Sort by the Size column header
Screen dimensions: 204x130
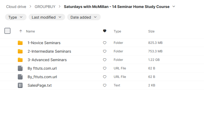[x=151, y=31]
